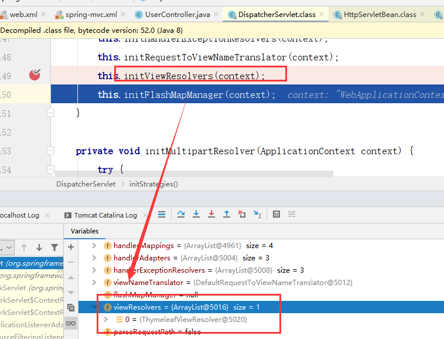Select the Variables panel tab
The height and width of the screenshot is (339, 444).
click(x=85, y=231)
